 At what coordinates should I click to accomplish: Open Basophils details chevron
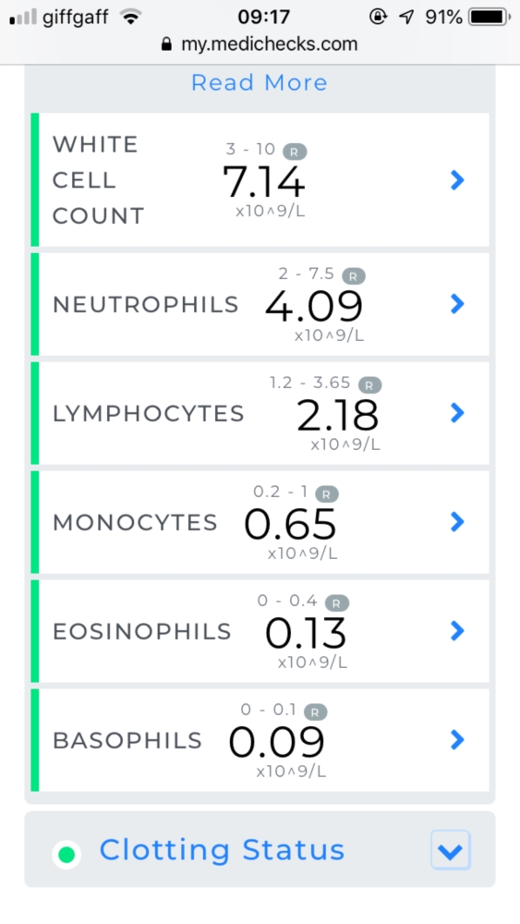coord(457,739)
